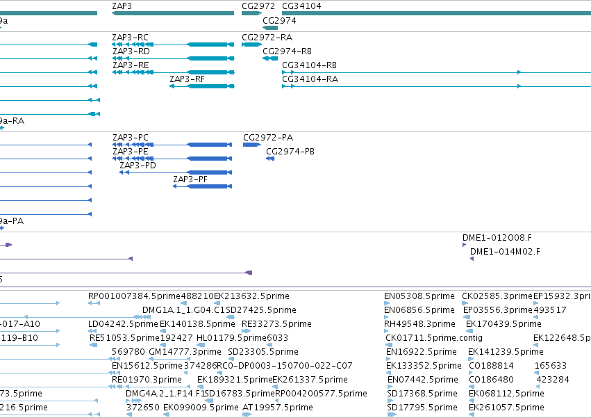Click EST 165633

point(551,366)
